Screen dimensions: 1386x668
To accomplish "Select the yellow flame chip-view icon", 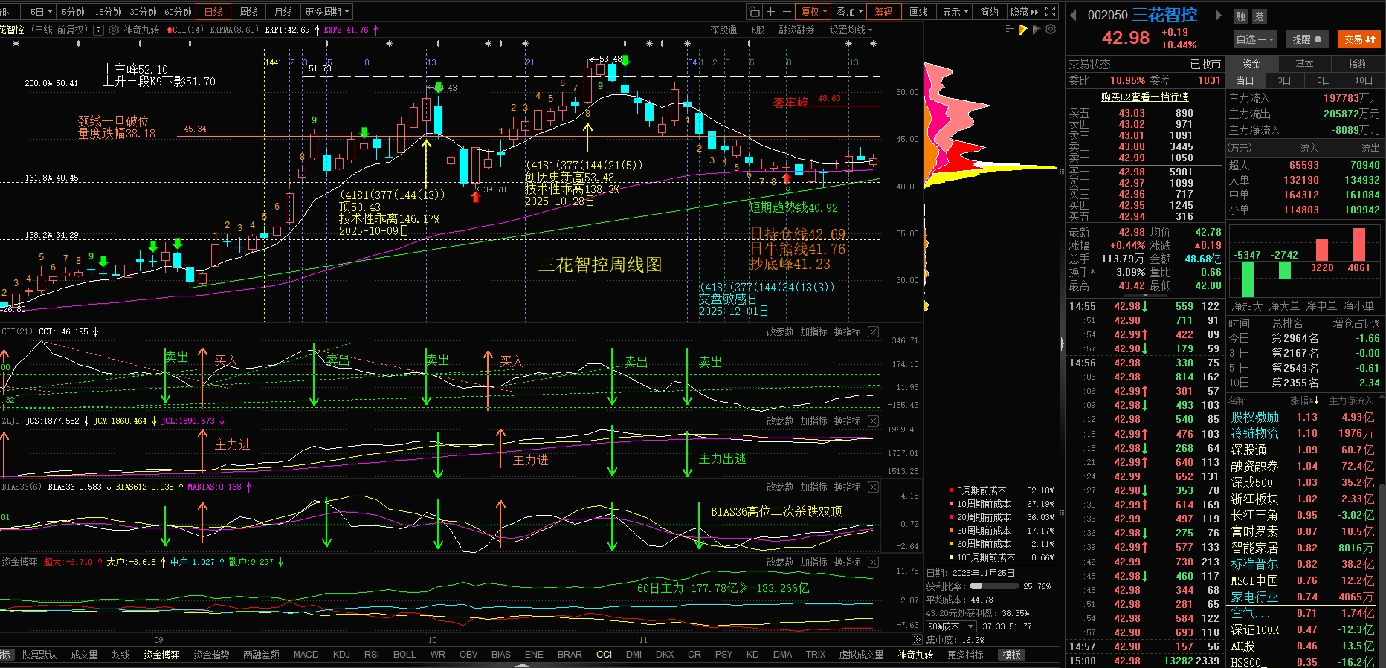I will coord(1023,30).
